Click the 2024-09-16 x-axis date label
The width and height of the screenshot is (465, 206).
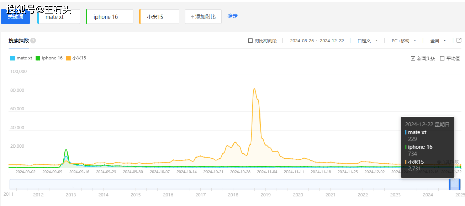79,172
